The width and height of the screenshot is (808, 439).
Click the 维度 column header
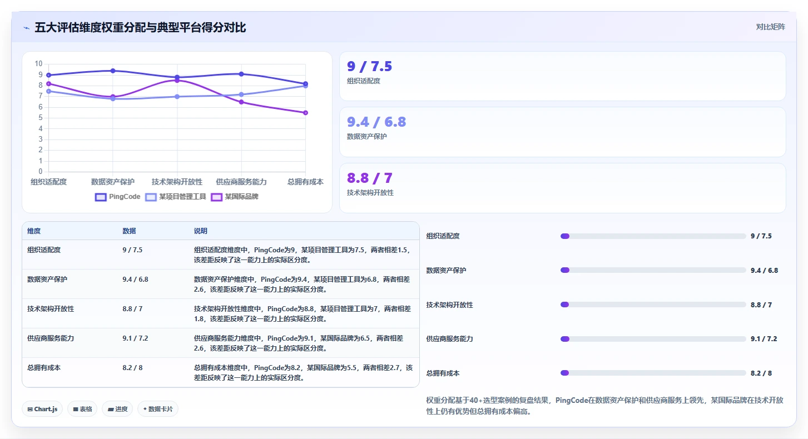click(34, 231)
